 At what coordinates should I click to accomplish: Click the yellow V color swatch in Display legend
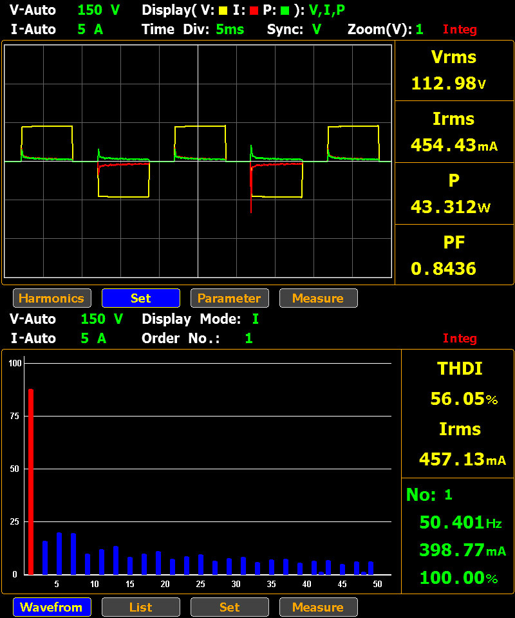223,11
